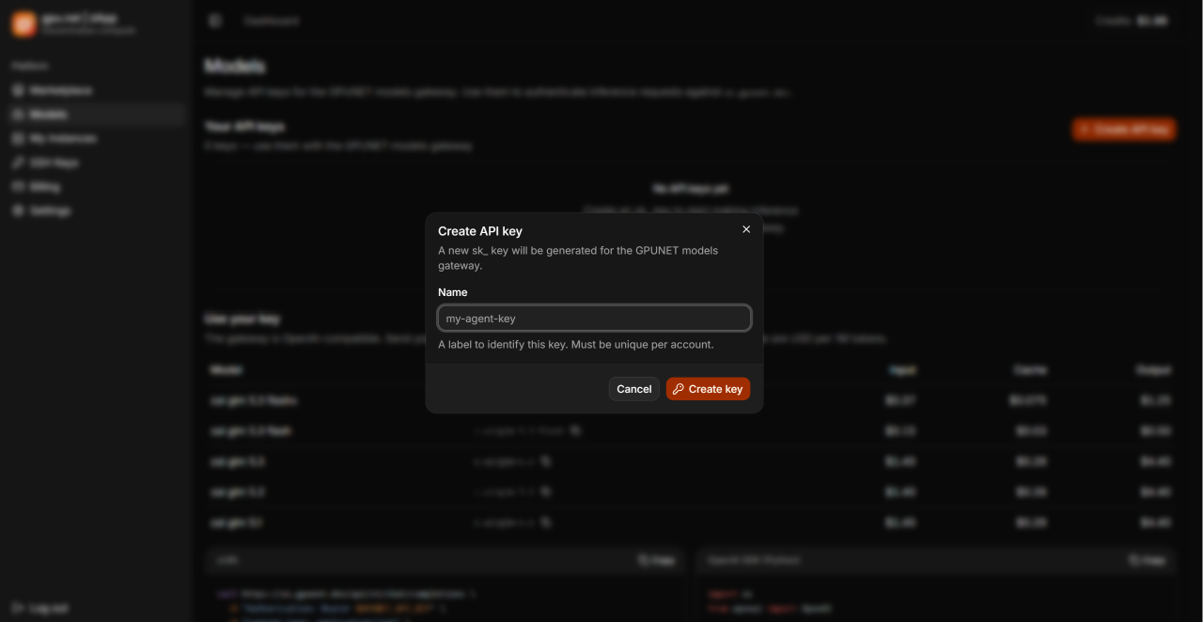Open Billing in the sidebar

pyautogui.click(x=94, y=187)
